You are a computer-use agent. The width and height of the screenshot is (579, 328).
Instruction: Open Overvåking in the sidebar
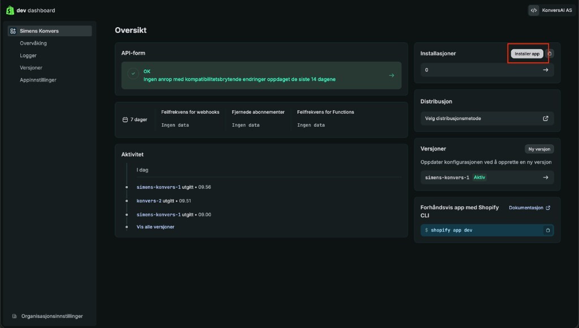(x=33, y=43)
